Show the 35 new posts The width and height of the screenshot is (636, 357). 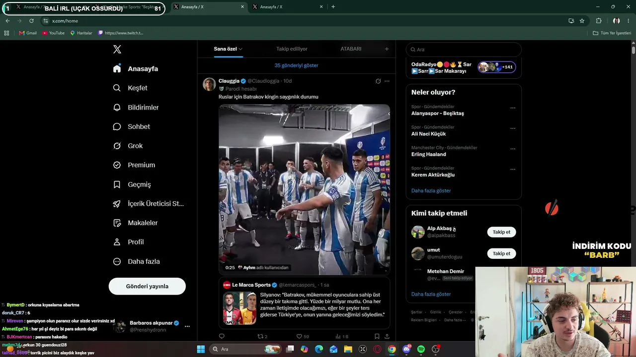(296, 65)
